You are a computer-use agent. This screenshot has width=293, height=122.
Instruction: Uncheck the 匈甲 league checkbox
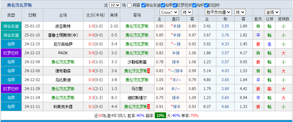tap(163, 5)
